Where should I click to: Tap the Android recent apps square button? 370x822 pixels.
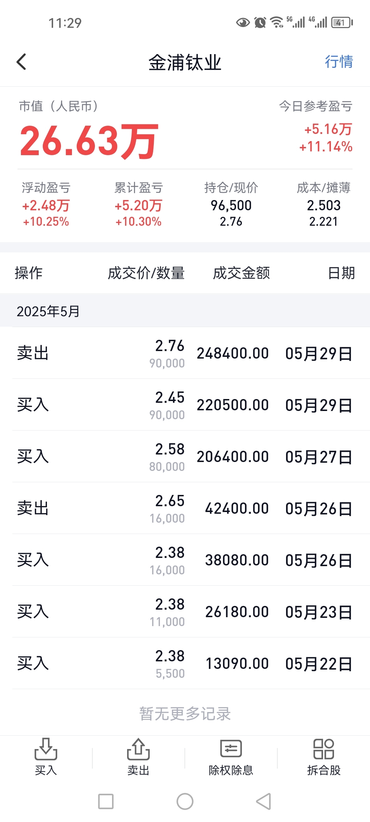point(106,801)
